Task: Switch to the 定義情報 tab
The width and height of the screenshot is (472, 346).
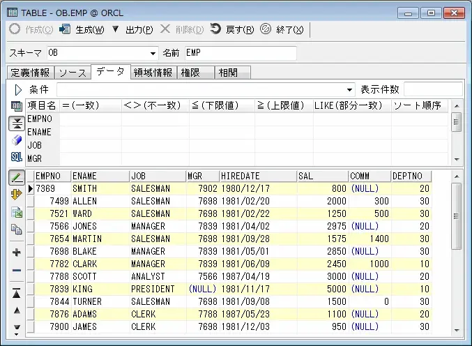Action: click(30, 73)
